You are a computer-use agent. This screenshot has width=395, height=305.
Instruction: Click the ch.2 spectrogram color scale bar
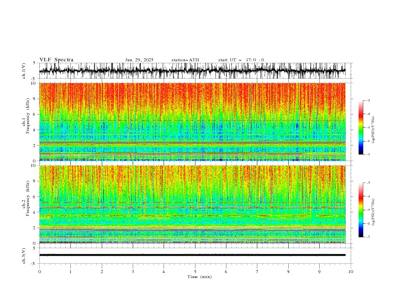[x=361, y=210]
